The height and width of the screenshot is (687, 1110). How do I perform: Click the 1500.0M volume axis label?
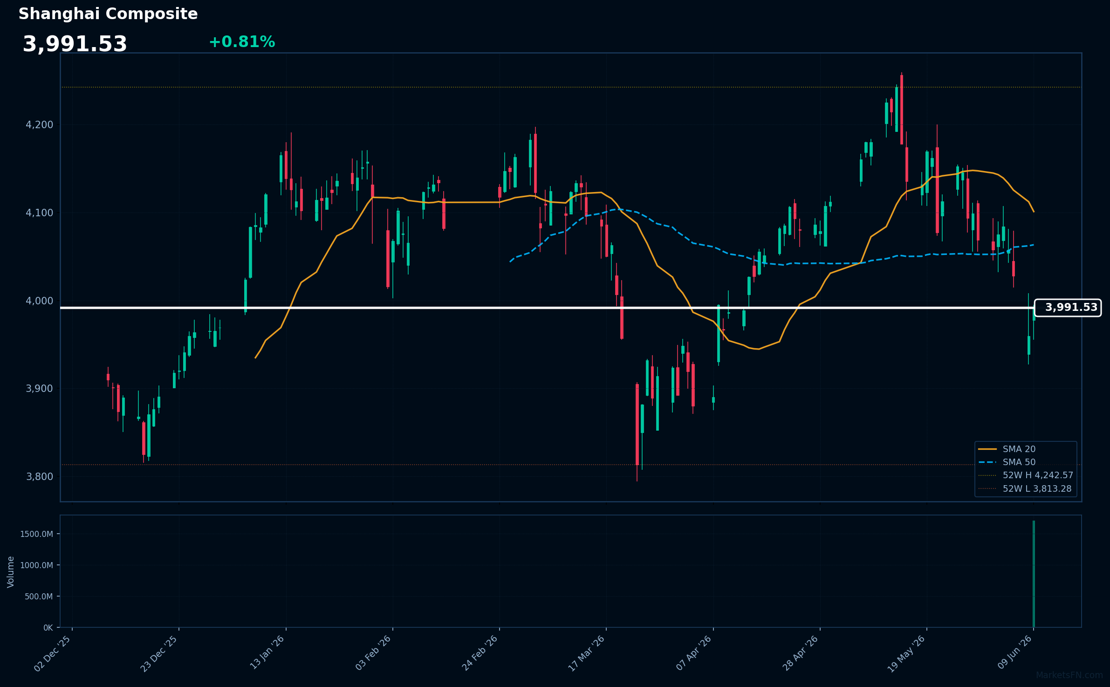pyautogui.click(x=36, y=534)
